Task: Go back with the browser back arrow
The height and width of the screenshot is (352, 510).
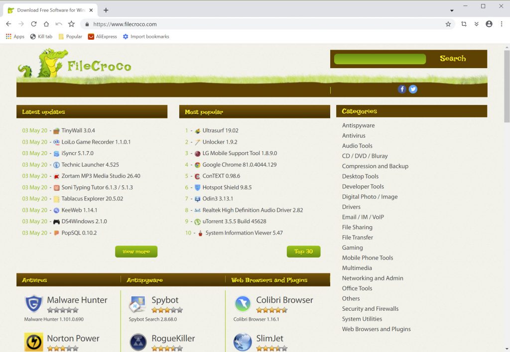Action: [8, 24]
